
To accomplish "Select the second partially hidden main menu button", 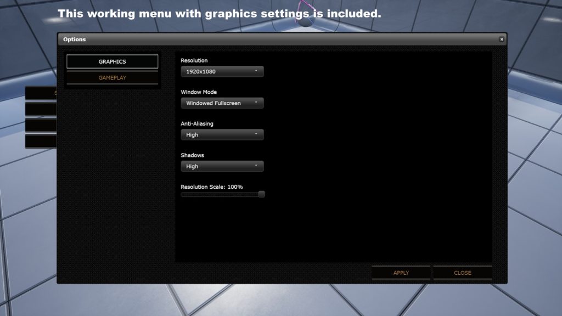I will (x=41, y=109).
